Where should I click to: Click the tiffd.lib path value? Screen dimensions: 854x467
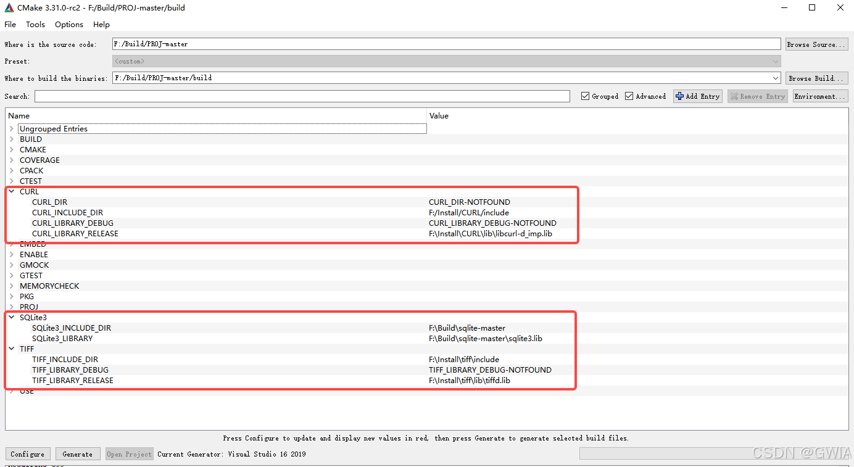(470, 381)
